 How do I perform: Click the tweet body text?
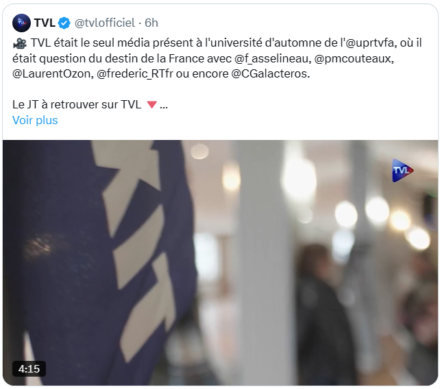point(217,58)
